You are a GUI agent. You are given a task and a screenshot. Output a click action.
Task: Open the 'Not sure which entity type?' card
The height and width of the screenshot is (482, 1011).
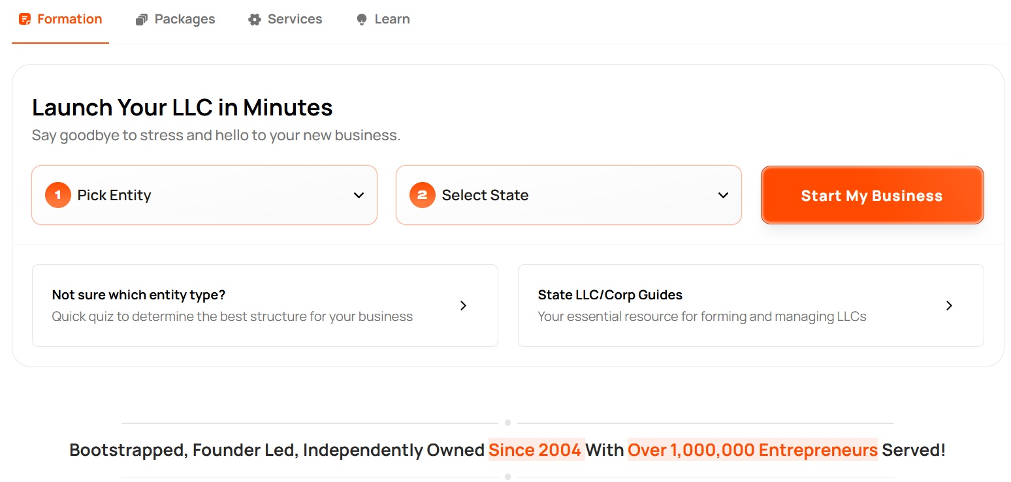pos(265,305)
